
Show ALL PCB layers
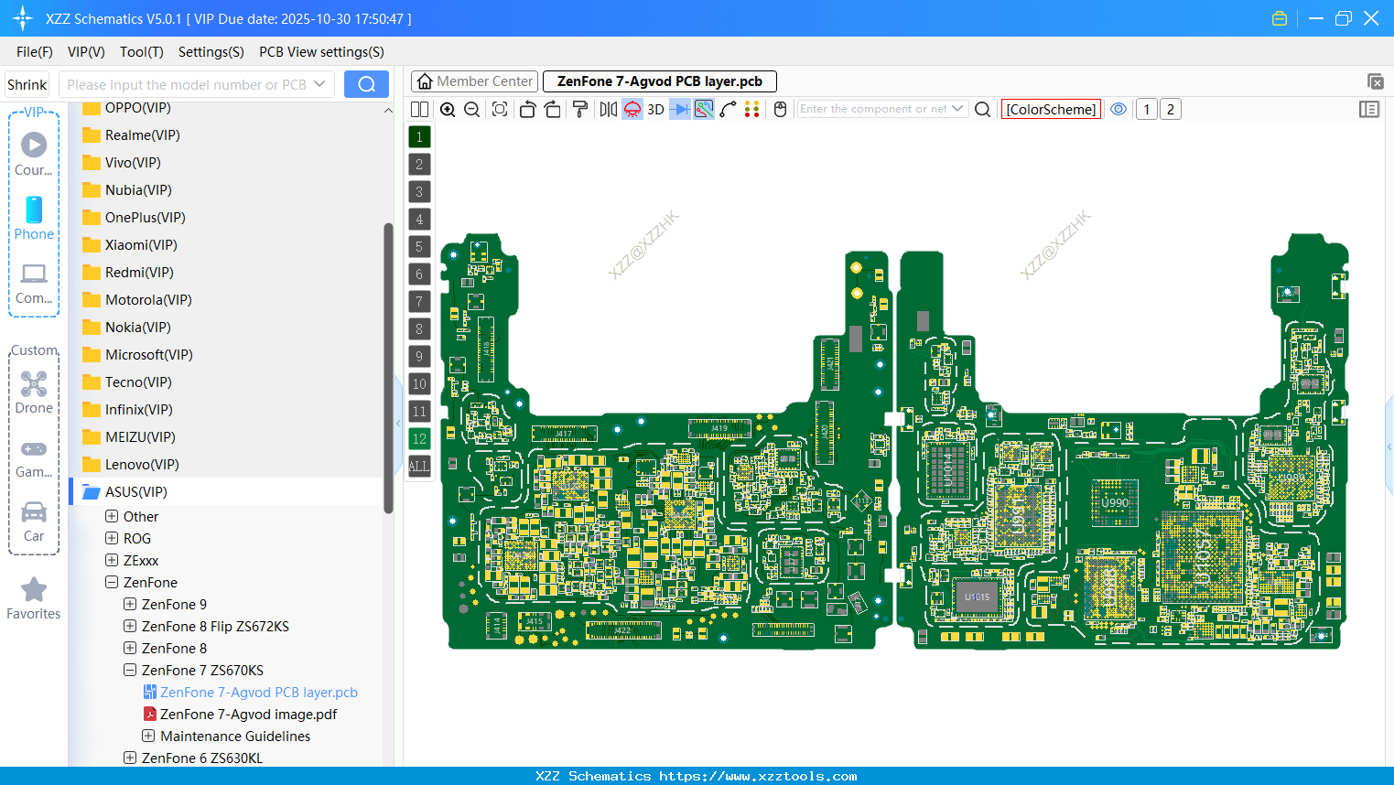click(x=419, y=467)
